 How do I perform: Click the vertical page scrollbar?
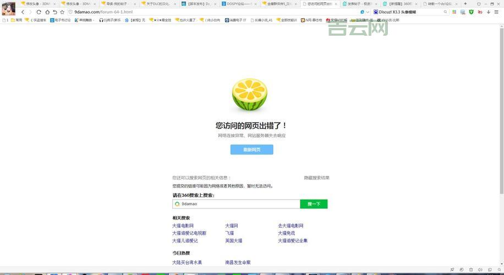(501, 111)
